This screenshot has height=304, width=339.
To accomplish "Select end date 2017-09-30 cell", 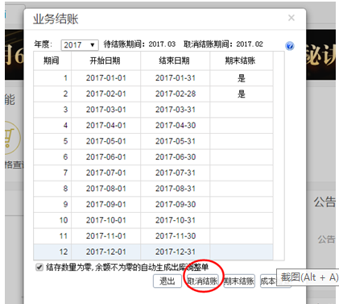I will click(x=175, y=205).
